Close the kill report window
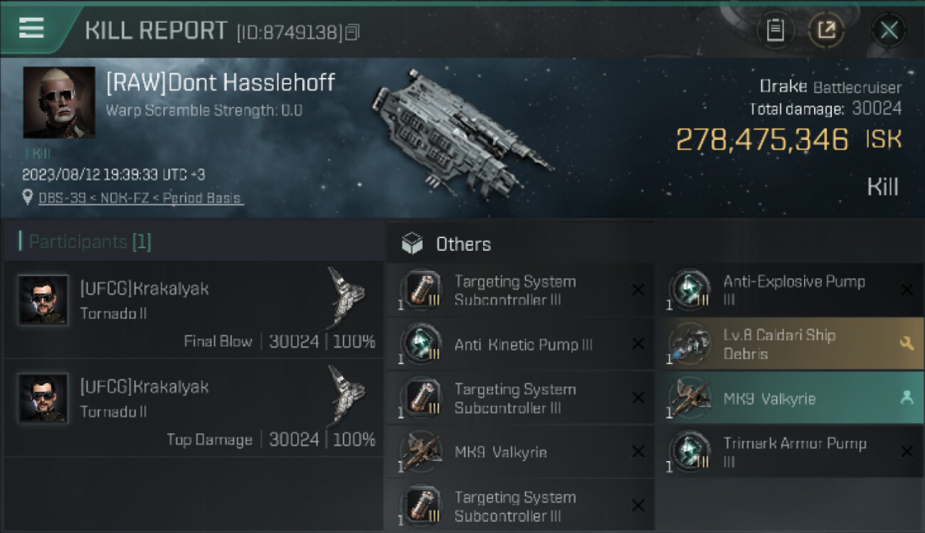925x533 pixels. 889,31
